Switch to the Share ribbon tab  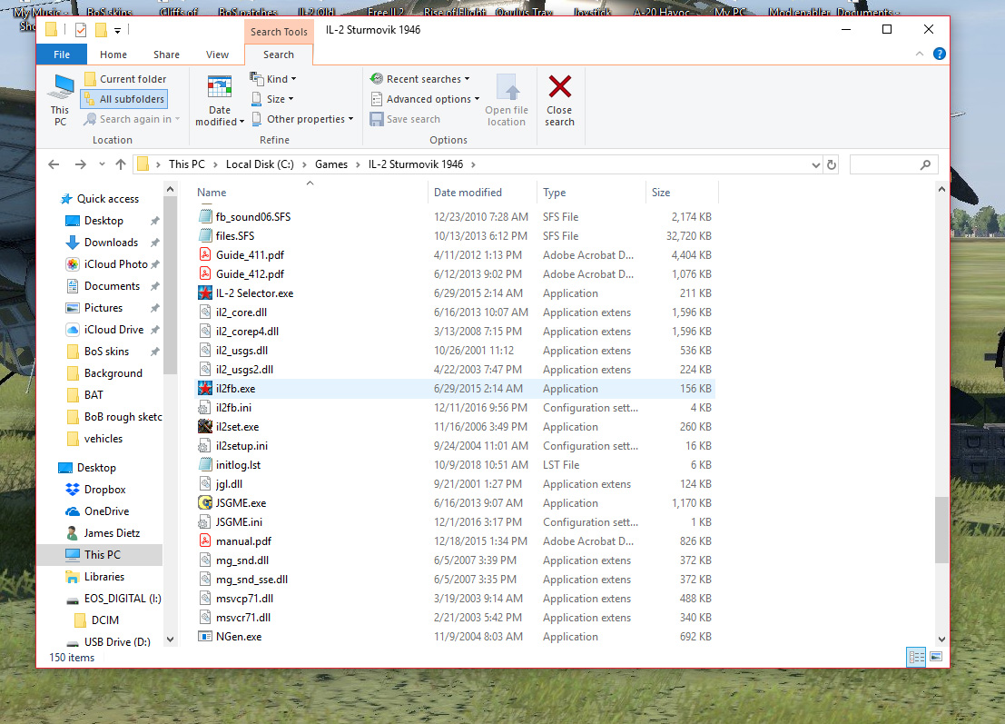[167, 55]
